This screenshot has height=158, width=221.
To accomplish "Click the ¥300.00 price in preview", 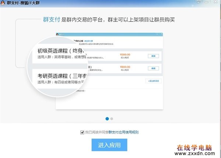I will pyautogui.click(x=125, y=55).
